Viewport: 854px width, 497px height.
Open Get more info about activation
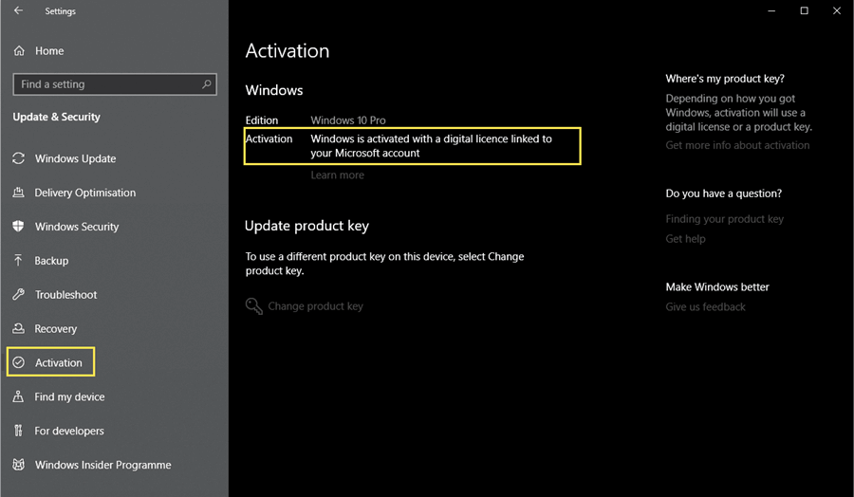pos(737,145)
